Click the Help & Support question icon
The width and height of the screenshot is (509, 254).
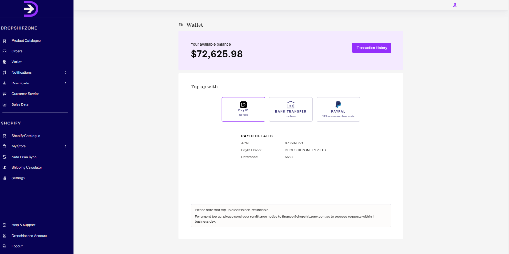click(4, 225)
